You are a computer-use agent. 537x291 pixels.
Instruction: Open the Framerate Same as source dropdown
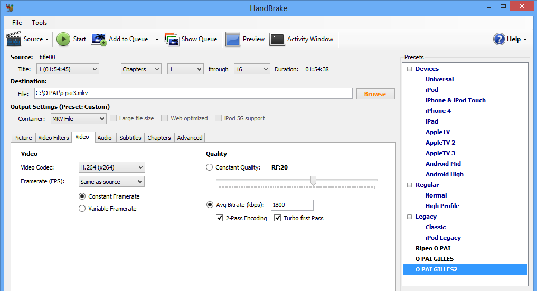coord(111,182)
